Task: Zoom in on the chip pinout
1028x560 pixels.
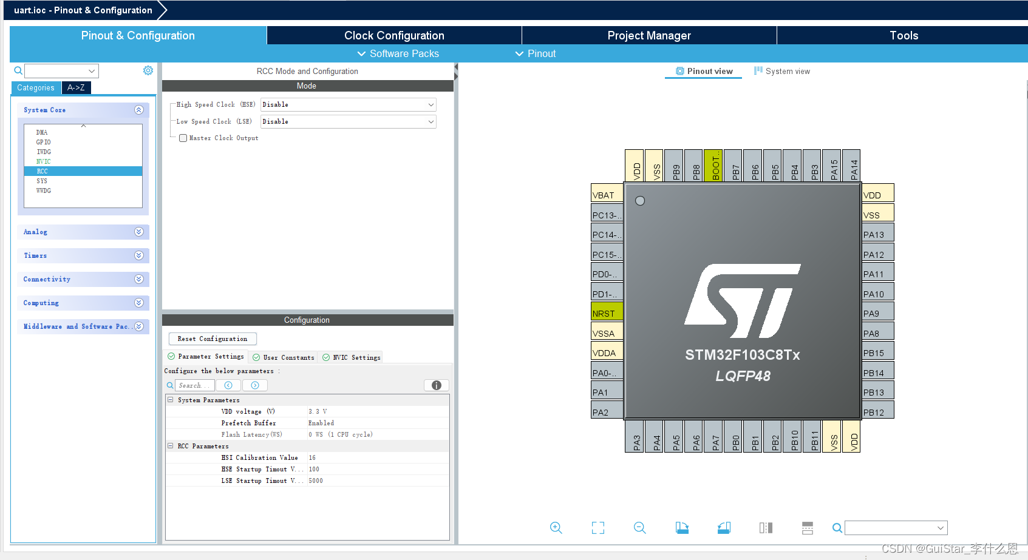Action: click(x=556, y=528)
